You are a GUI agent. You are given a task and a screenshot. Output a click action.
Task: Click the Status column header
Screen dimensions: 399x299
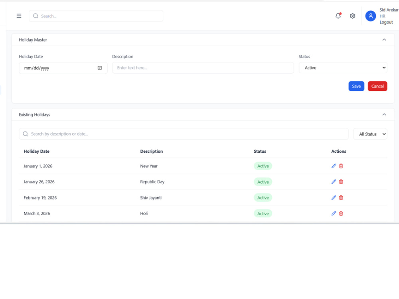coord(260,151)
